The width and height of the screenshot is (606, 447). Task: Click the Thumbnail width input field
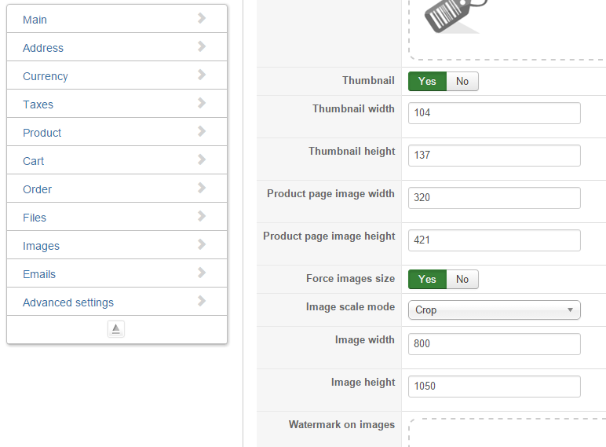pos(495,112)
